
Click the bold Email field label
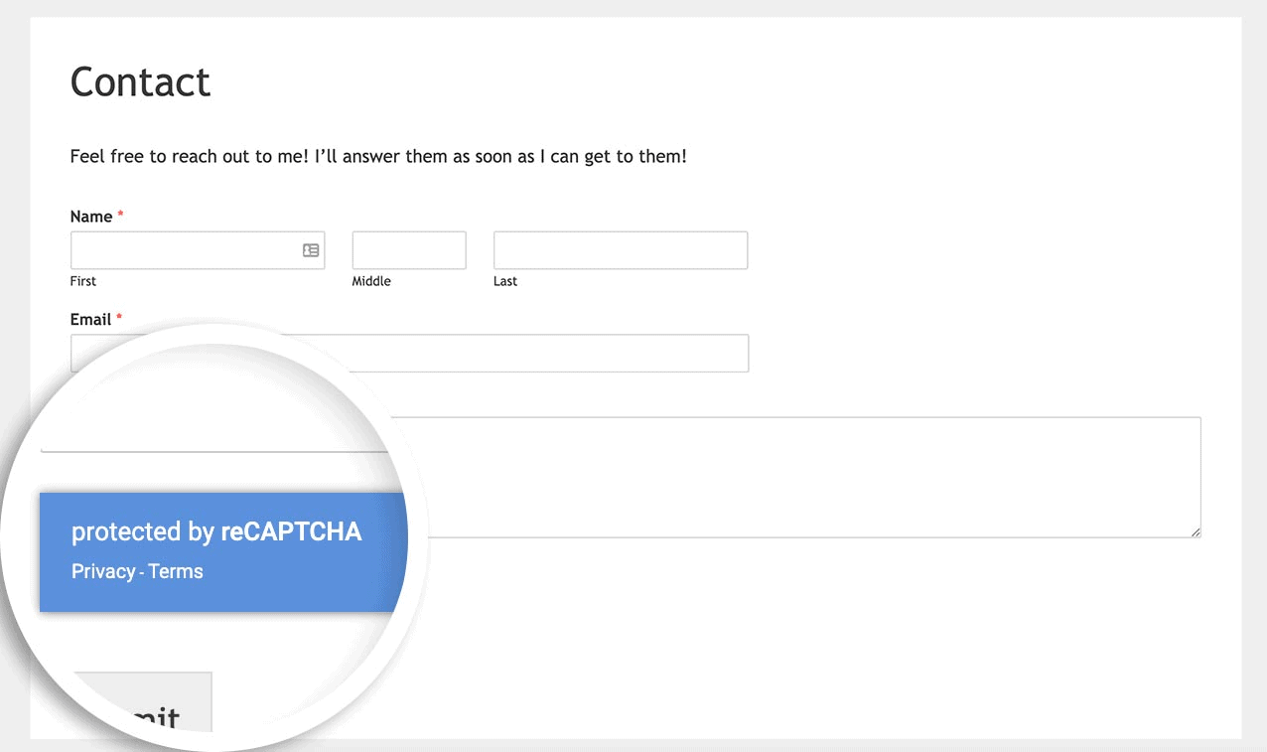(x=90, y=320)
